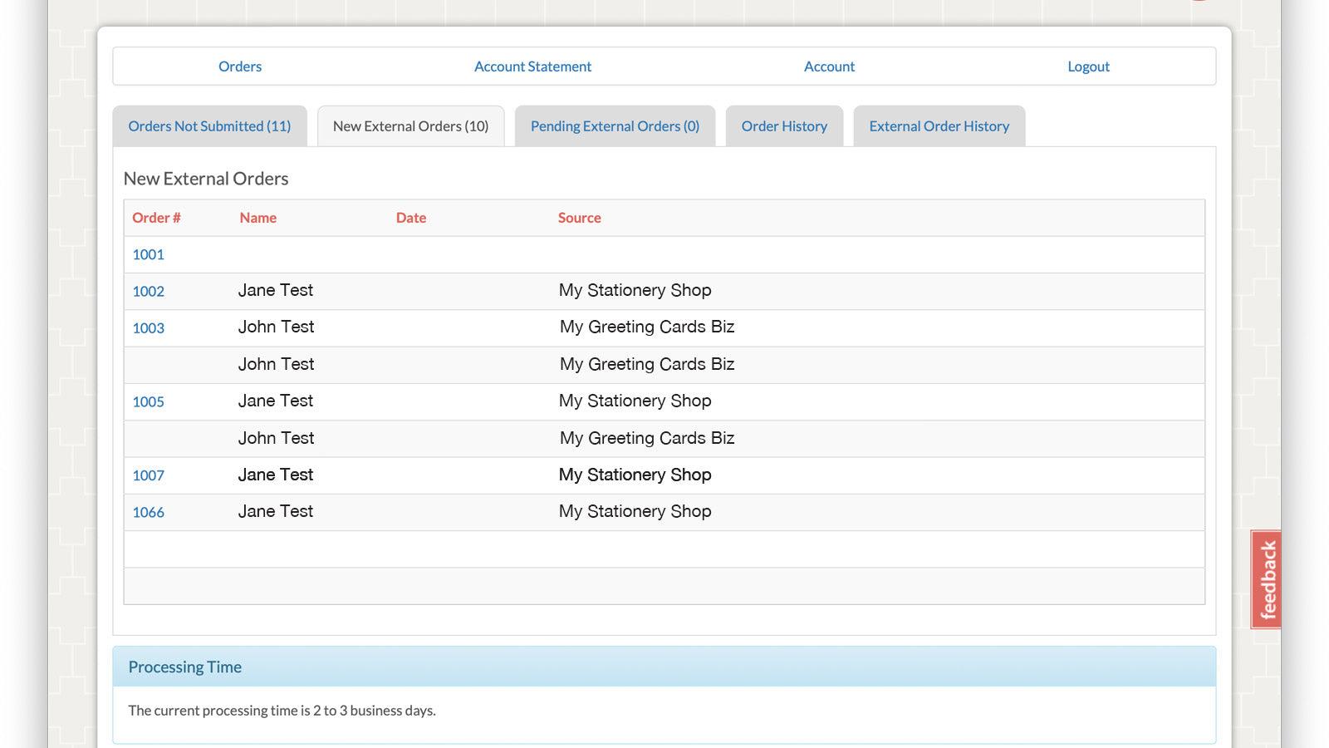This screenshot has height=748, width=1329.
Task: Open the Orders page
Action: [240, 66]
